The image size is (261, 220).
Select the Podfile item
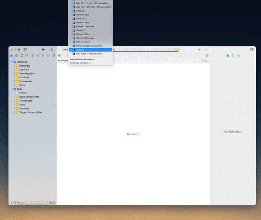23,93
